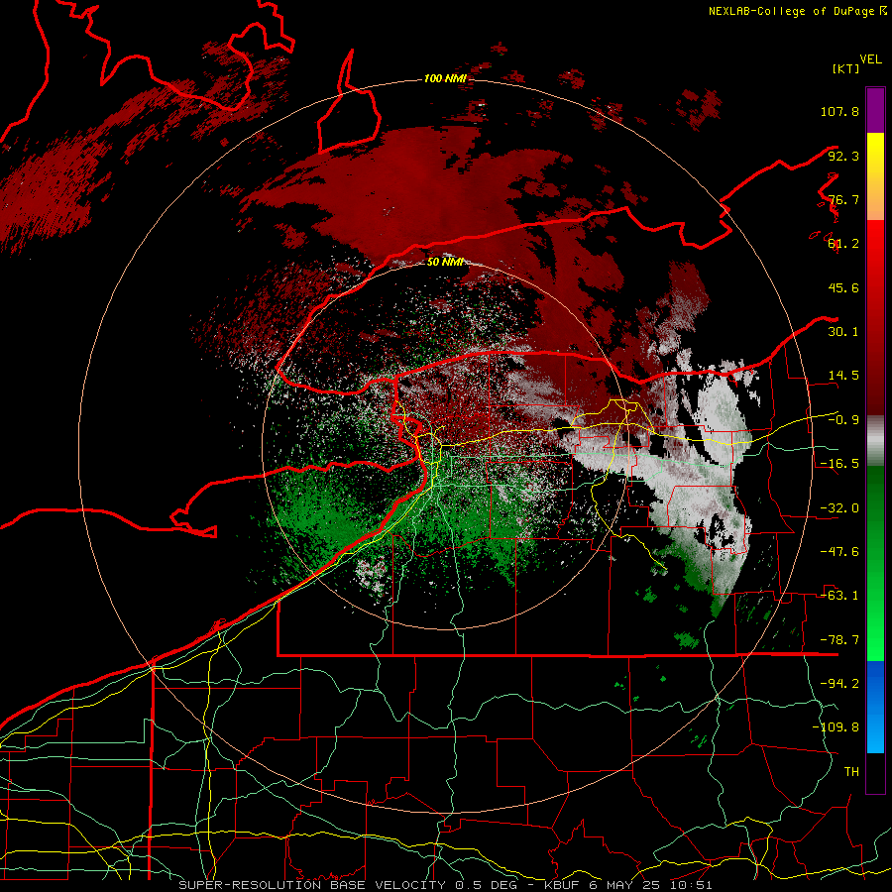The width and height of the screenshot is (892, 892).
Task: Click the -94.2 velocity scale value
Action: (839, 684)
